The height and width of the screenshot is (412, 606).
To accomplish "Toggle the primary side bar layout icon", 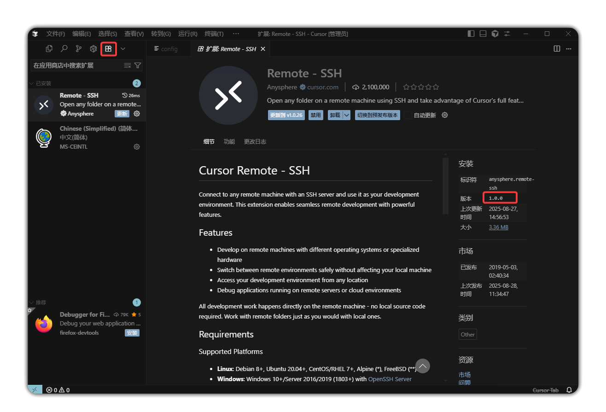I will (471, 34).
